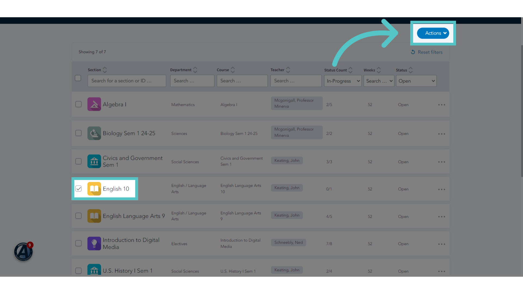Open the more options menu for English Language Arts 9
523x294 pixels.
(x=442, y=217)
